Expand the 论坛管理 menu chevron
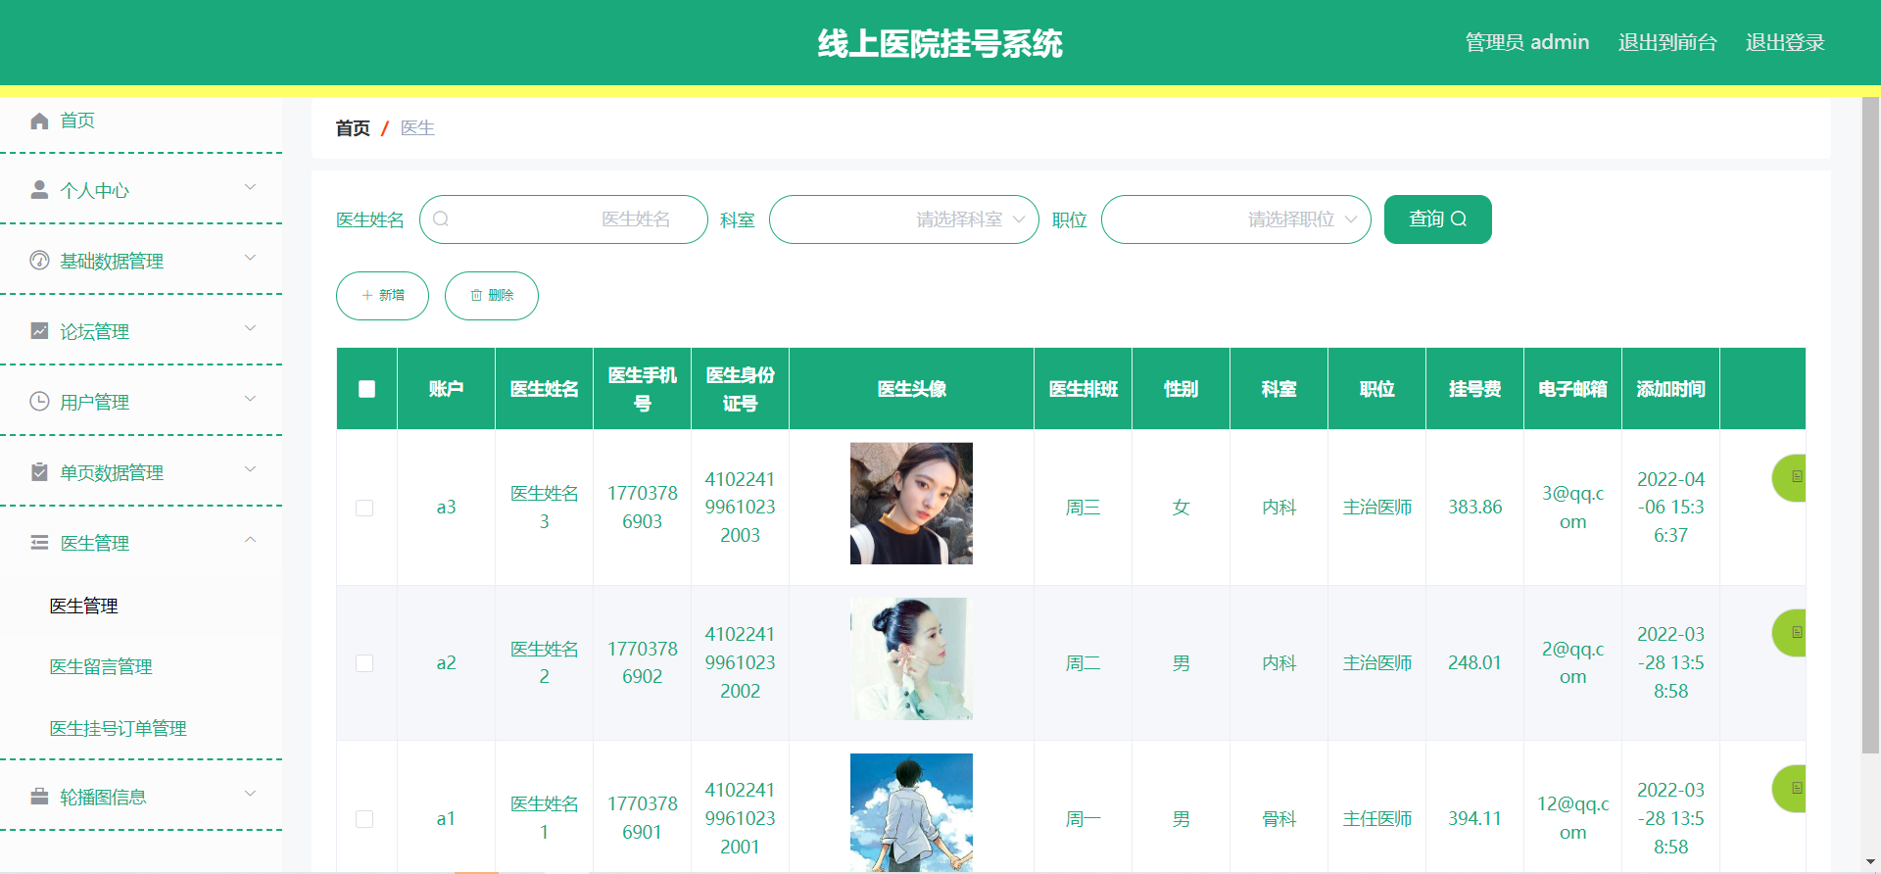 [x=250, y=328]
